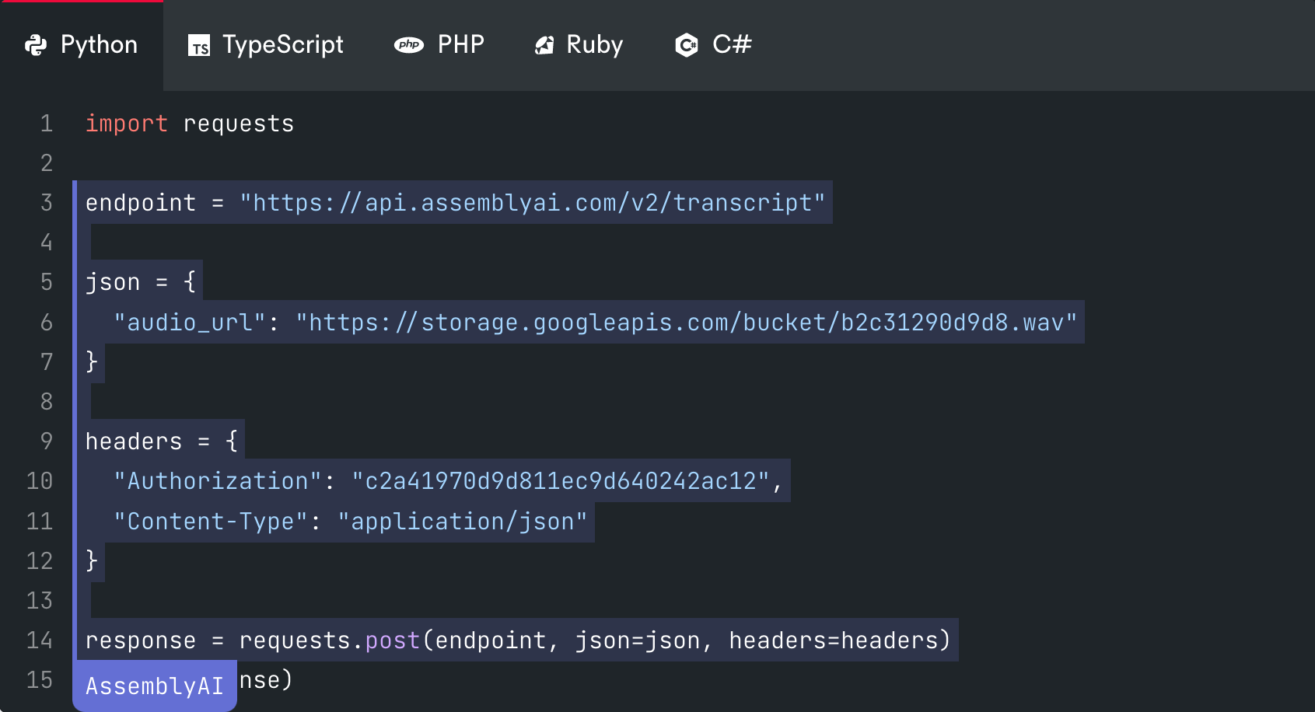Image resolution: width=1315 pixels, height=712 pixels.
Task: Click 'headers=headers' argument on line 14
Action: point(834,640)
